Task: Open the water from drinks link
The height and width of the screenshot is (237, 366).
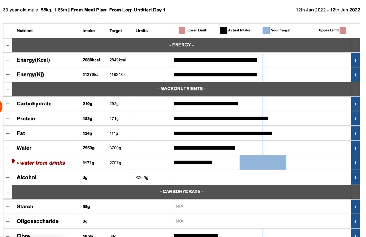Action: [42, 163]
